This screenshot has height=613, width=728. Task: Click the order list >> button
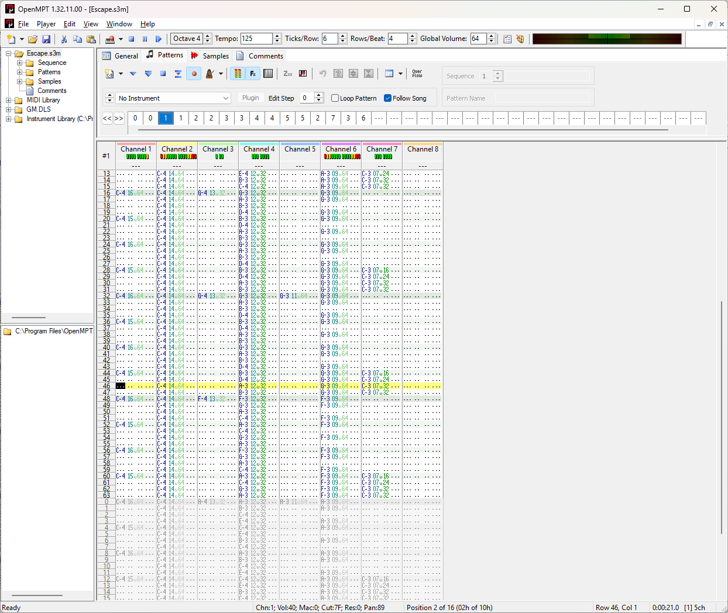[119, 118]
